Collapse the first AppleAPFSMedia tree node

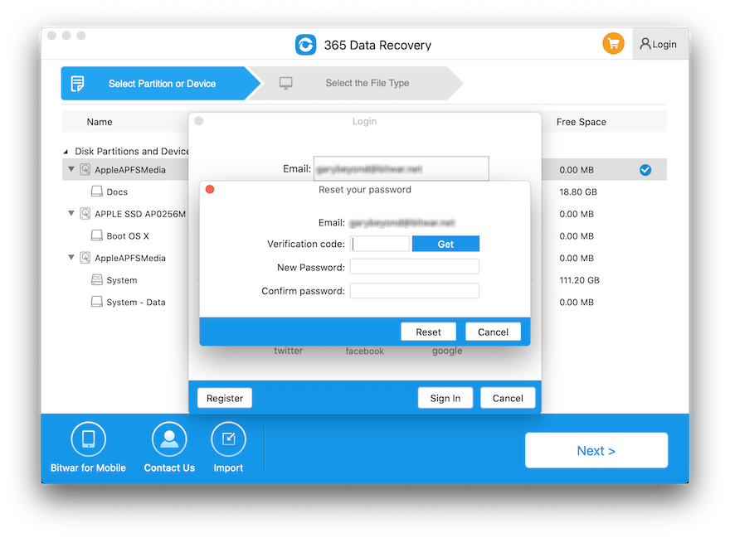coord(71,169)
